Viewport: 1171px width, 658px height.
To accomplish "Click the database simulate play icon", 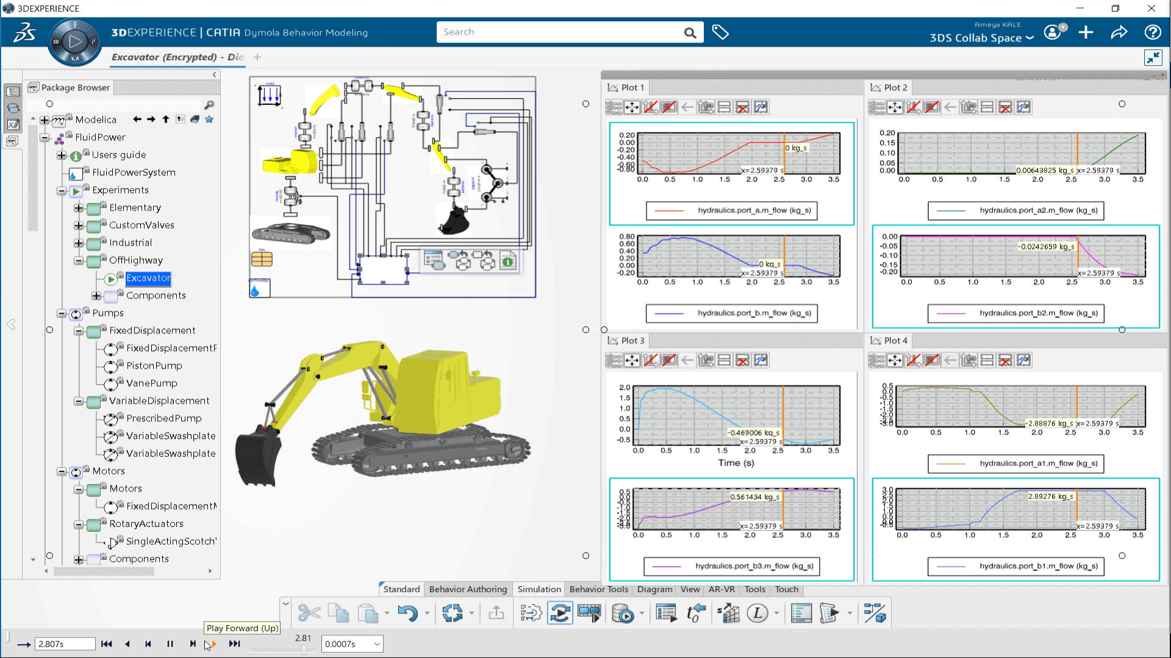I will pos(623,613).
